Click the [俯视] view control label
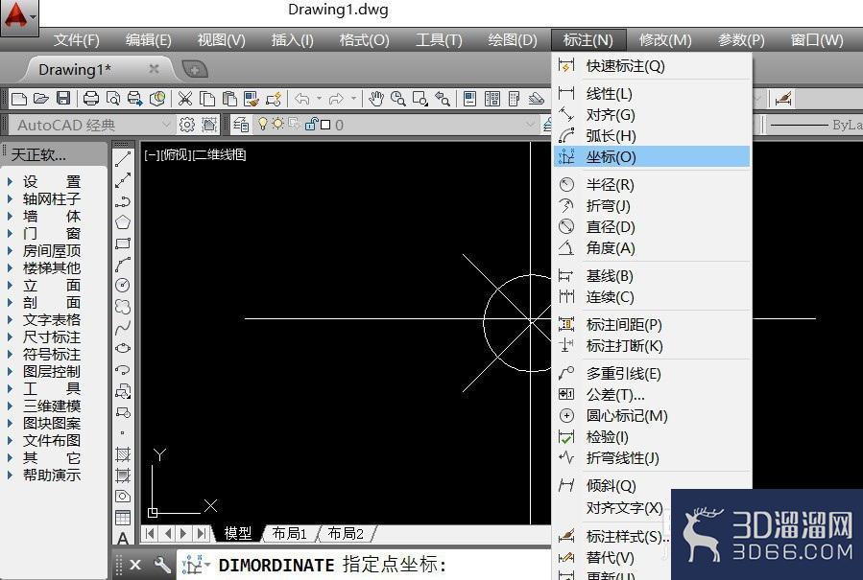The image size is (863, 580). click(175, 155)
